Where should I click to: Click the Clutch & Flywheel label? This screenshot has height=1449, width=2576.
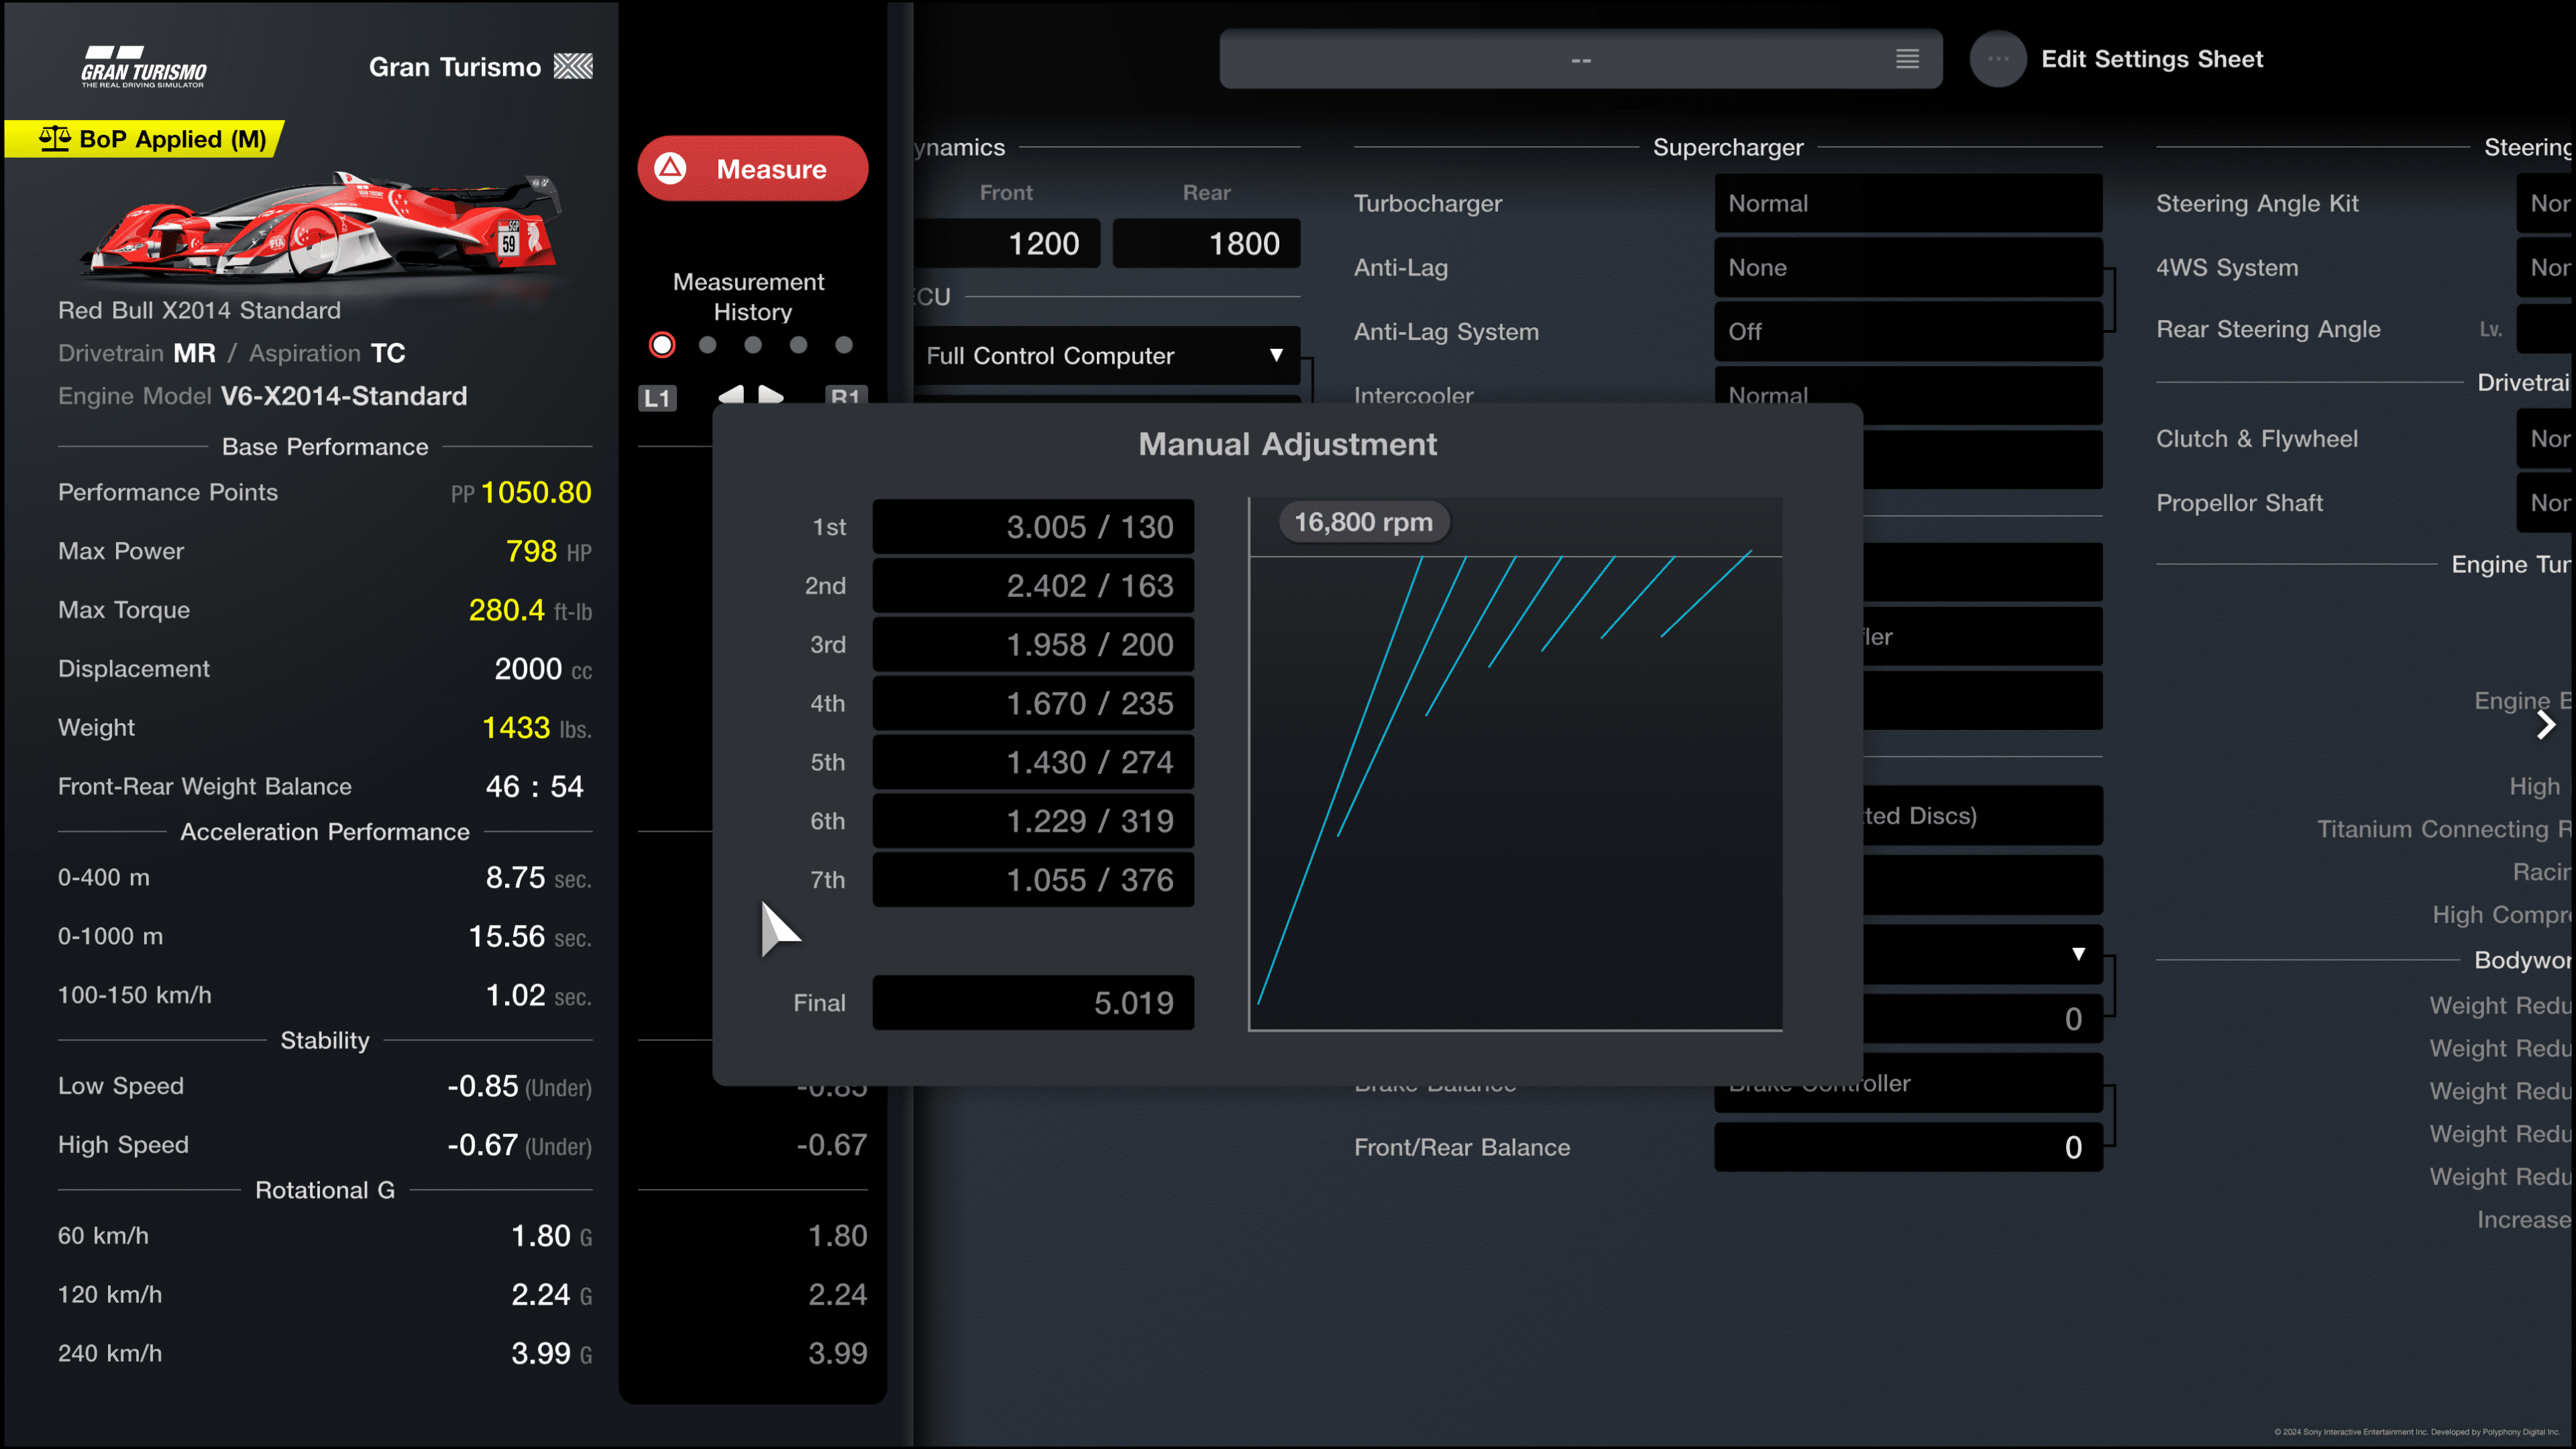pyautogui.click(x=2257, y=439)
